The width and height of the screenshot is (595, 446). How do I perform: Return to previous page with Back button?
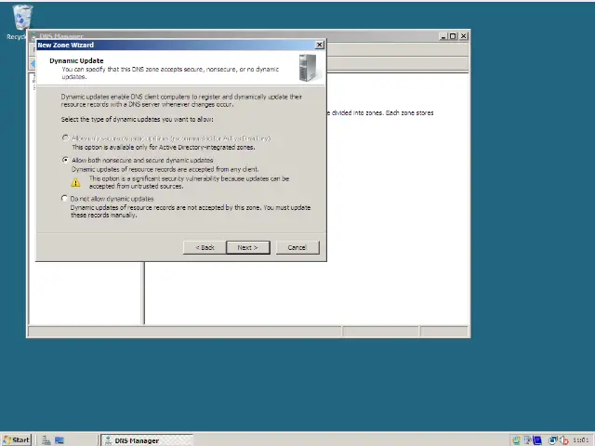tap(205, 247)
